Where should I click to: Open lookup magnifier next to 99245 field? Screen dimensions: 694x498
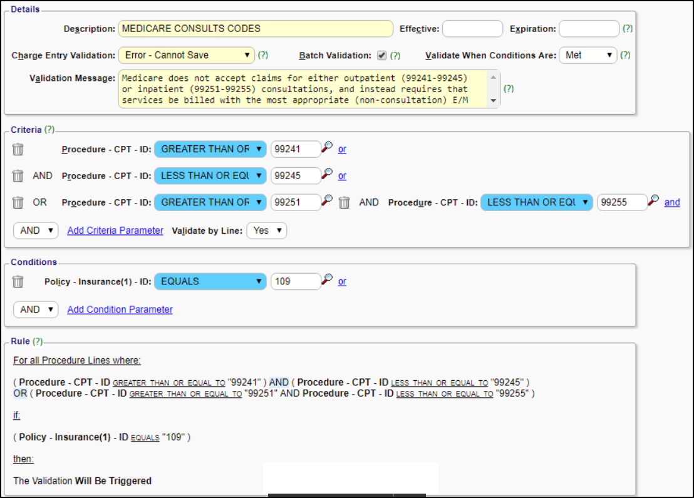(x=327, y=175)
